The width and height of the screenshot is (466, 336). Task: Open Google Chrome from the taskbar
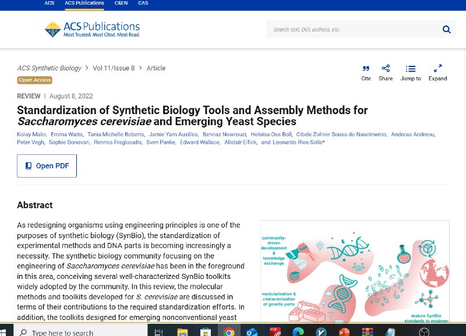[228, 331]
